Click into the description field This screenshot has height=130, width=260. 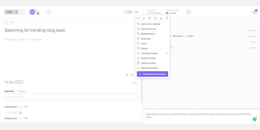[x=24, y=40]
